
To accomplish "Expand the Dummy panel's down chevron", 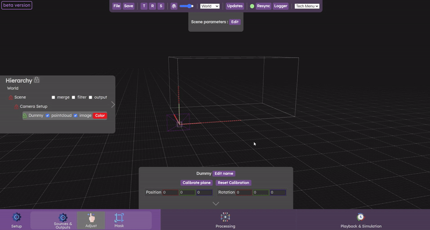I will click(216, 204).
